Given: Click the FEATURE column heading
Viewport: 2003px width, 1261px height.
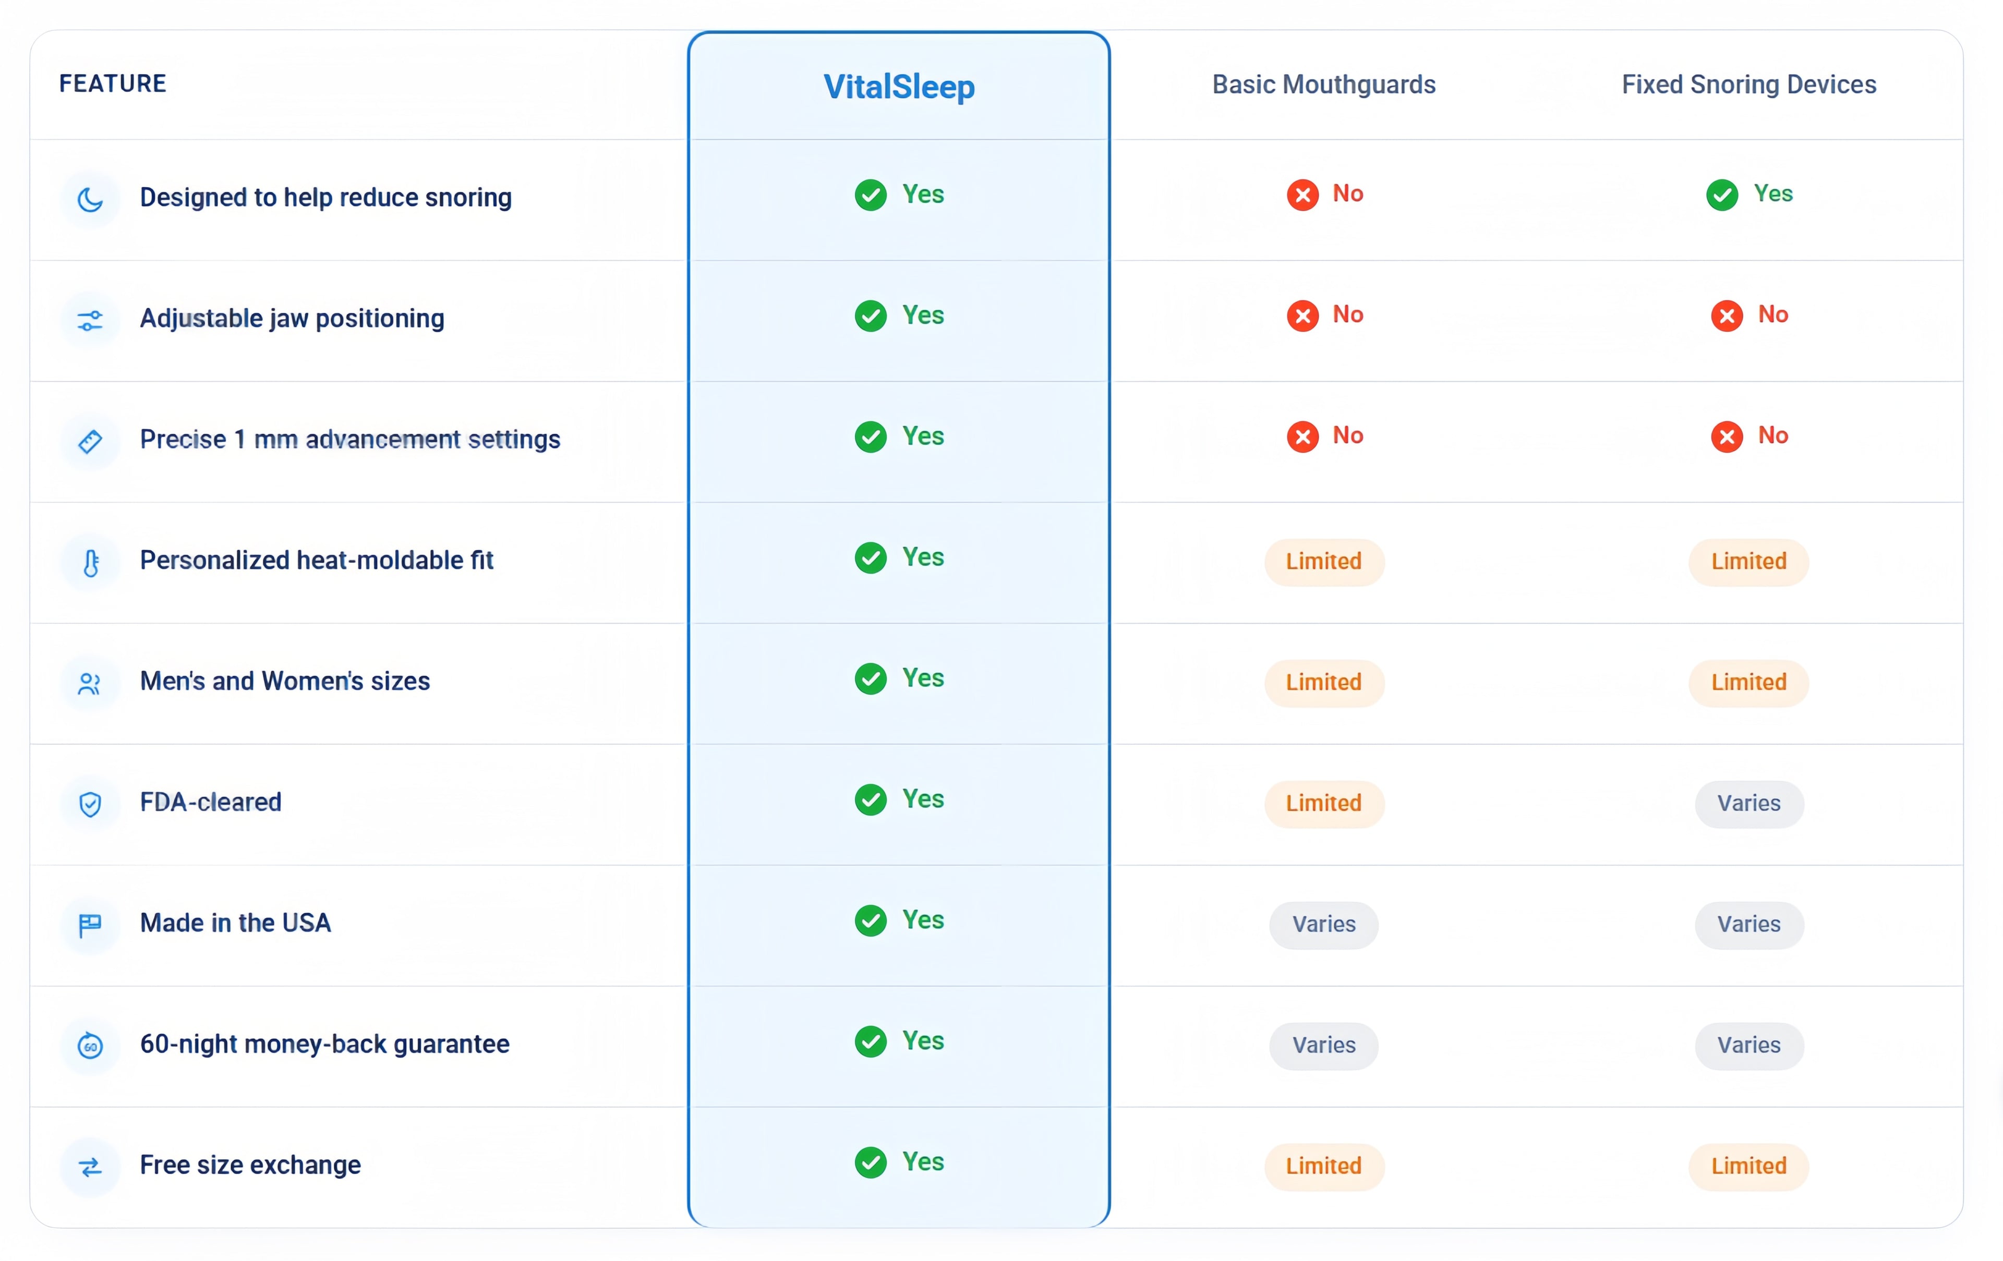Looking at the screenshot, I should (112, 84).
